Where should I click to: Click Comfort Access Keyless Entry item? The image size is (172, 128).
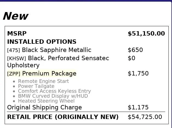54,91
